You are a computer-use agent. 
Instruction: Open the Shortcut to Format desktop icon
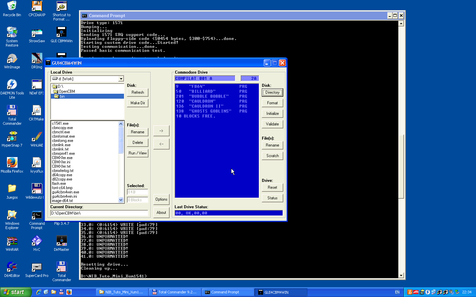click(61, 11)
